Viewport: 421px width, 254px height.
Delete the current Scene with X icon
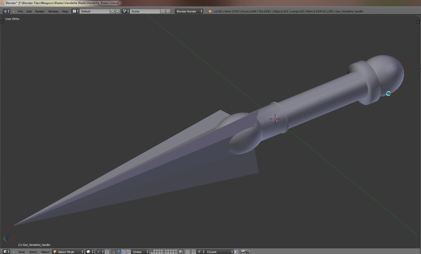pyautogui.click(x=168, y=11)
